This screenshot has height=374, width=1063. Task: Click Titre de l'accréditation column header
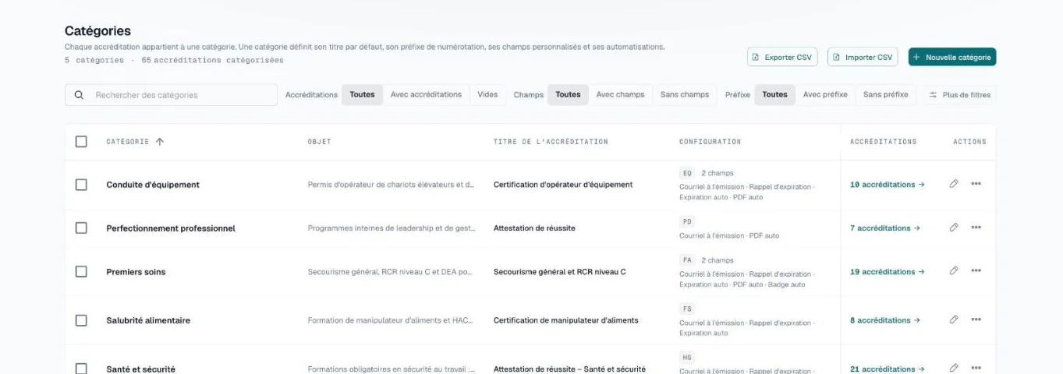[551, 142]
